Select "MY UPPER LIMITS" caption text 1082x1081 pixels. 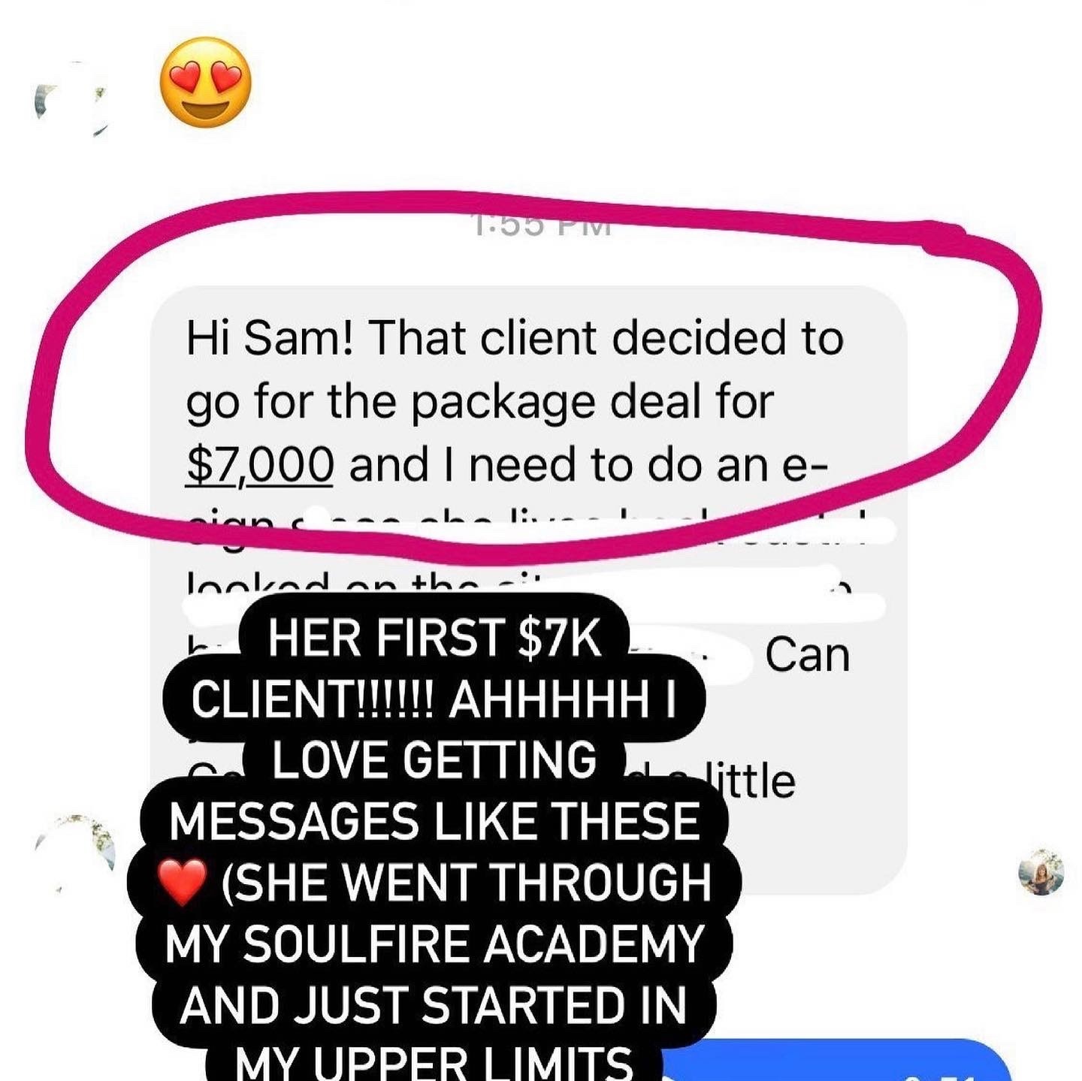pyautogui.click(x=434, y=1061)
